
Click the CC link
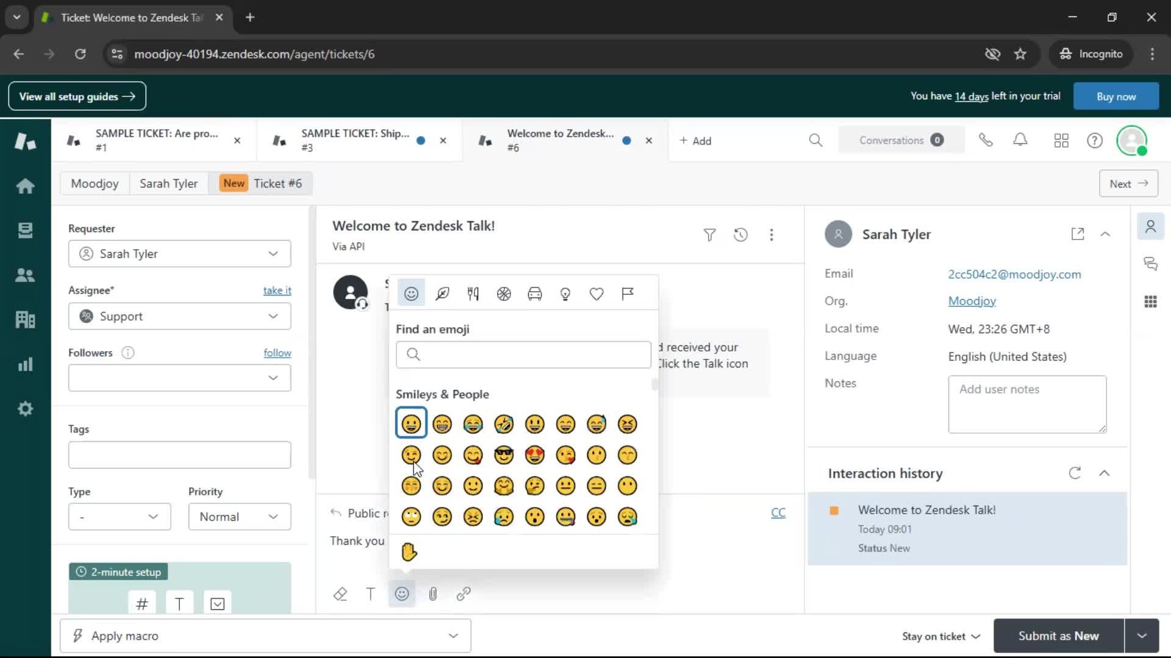point(778,513)
